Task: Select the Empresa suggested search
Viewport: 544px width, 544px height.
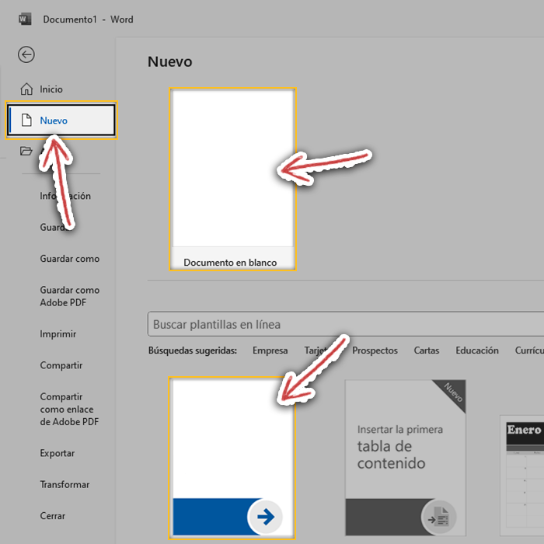Action: coord(270,350)
